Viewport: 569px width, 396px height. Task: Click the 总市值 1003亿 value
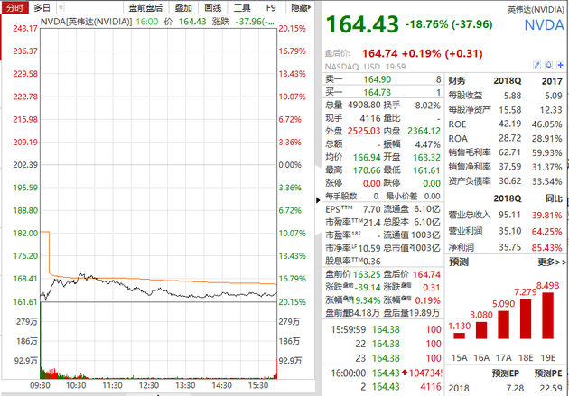[x=427, y=248]
